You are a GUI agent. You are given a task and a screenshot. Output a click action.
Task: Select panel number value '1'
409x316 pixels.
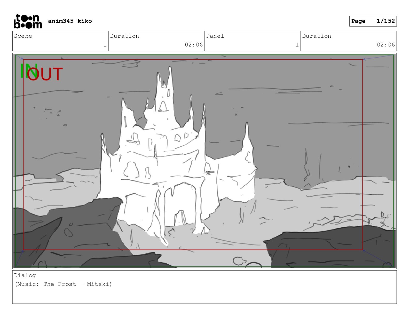[x=297, y=45]
